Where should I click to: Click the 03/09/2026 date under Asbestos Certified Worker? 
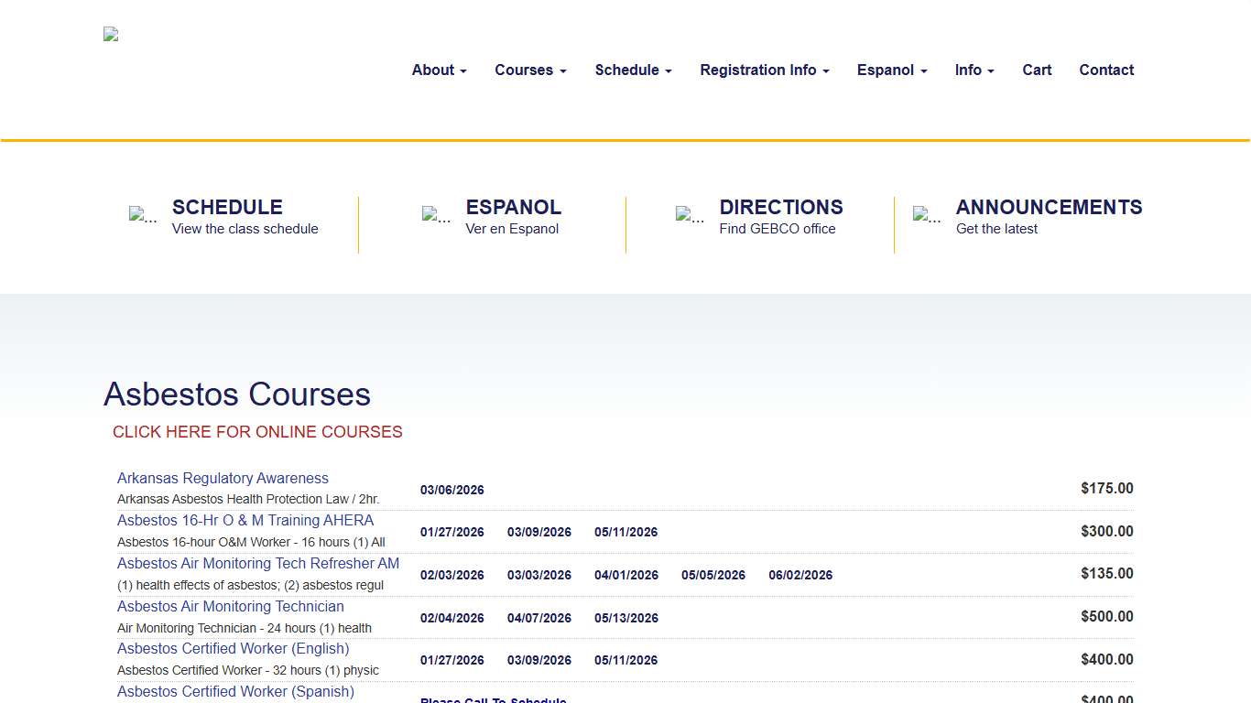click(538, 660)
